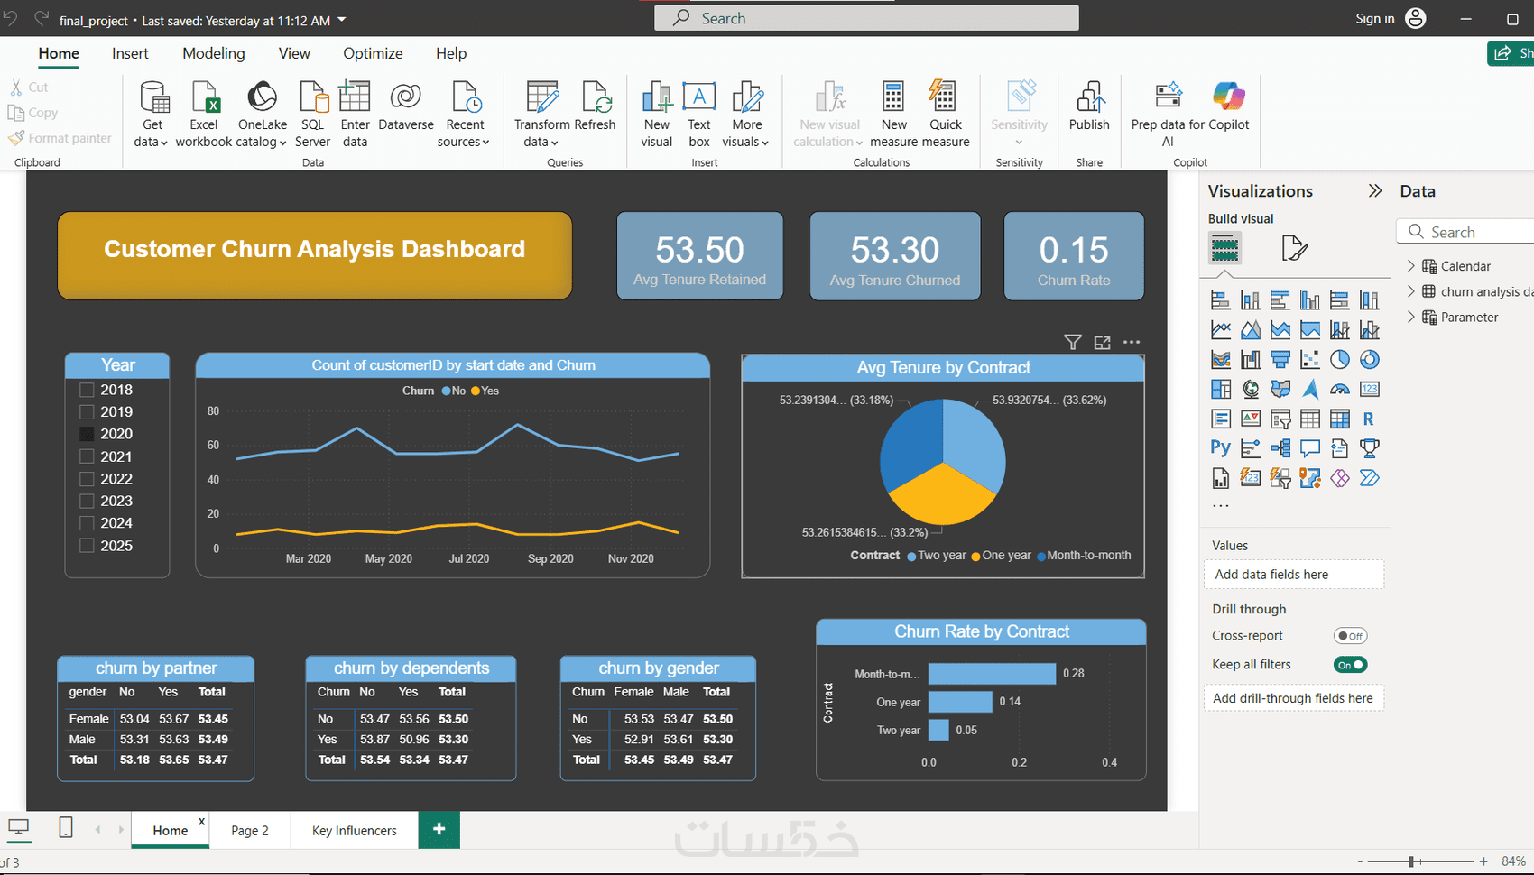Open the Modeling ribbon tab

point(213,53)
